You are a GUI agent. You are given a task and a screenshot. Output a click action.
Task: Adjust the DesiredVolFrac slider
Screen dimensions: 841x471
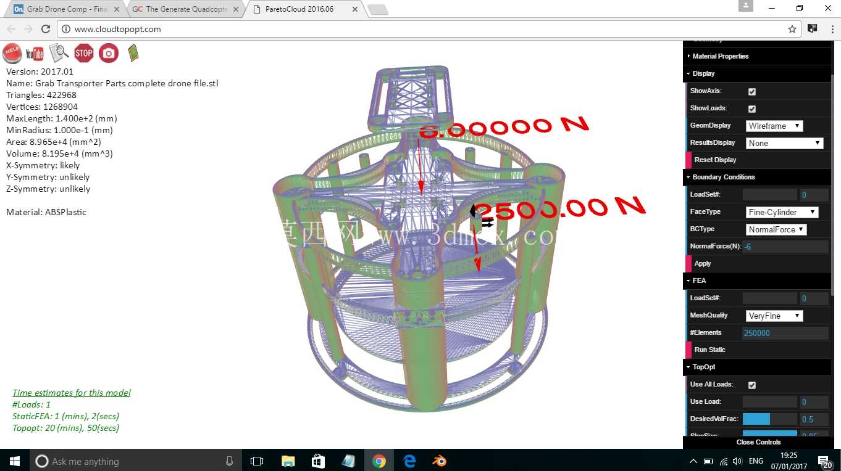tap(770, 419)
